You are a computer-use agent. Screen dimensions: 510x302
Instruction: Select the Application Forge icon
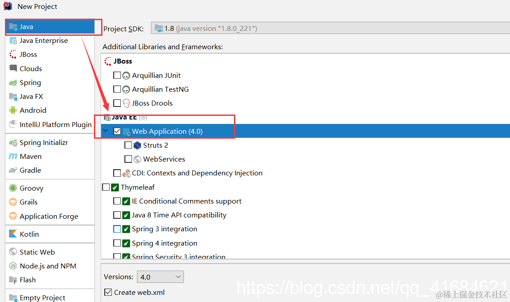[x=13, y=216]
